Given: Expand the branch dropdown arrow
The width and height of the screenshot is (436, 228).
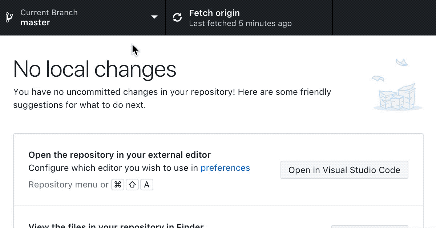Looking at the screenshot, I should (x=154, y=17).
